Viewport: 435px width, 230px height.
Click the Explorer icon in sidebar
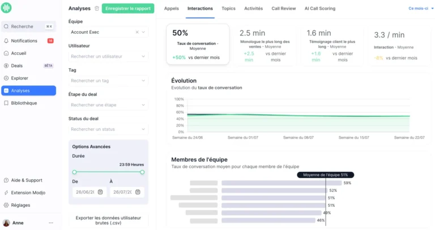point(6,78)
